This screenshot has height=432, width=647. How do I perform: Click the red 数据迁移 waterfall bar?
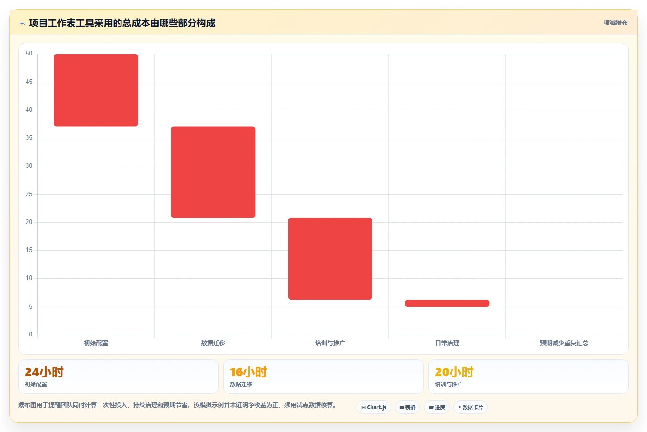coord(213,172)
